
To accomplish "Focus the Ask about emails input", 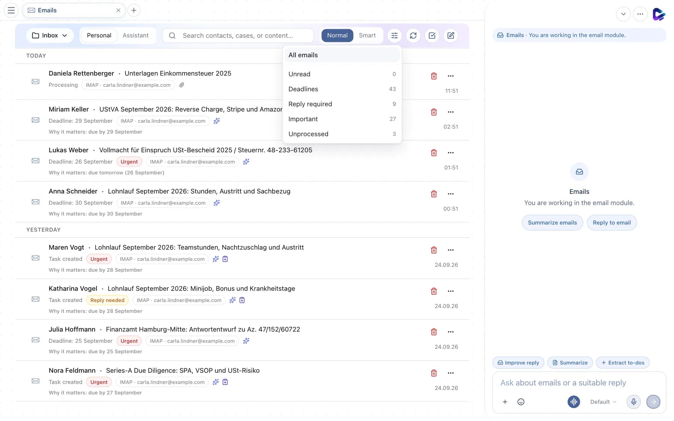I will [579, 383].
